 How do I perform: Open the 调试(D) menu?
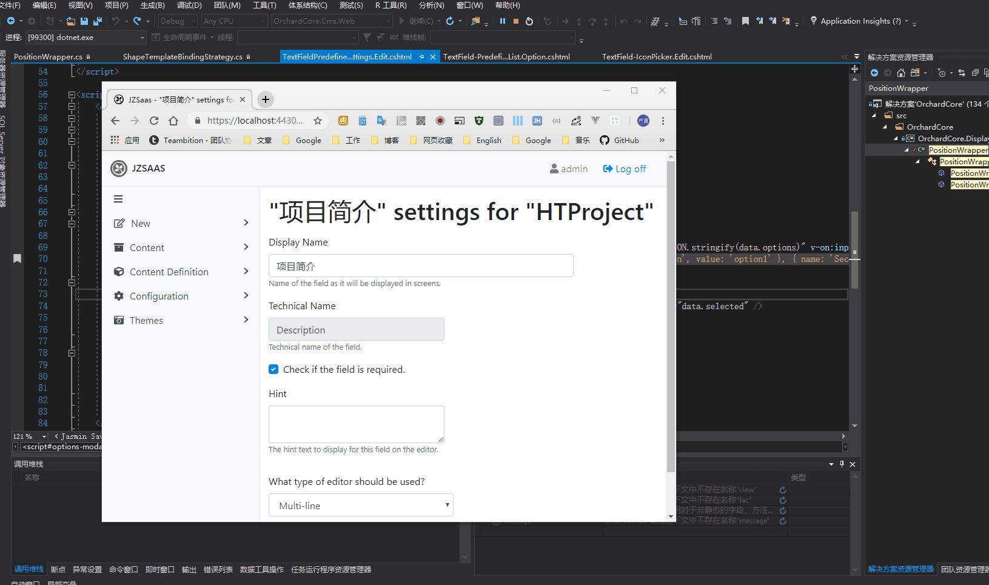point(189,5)
